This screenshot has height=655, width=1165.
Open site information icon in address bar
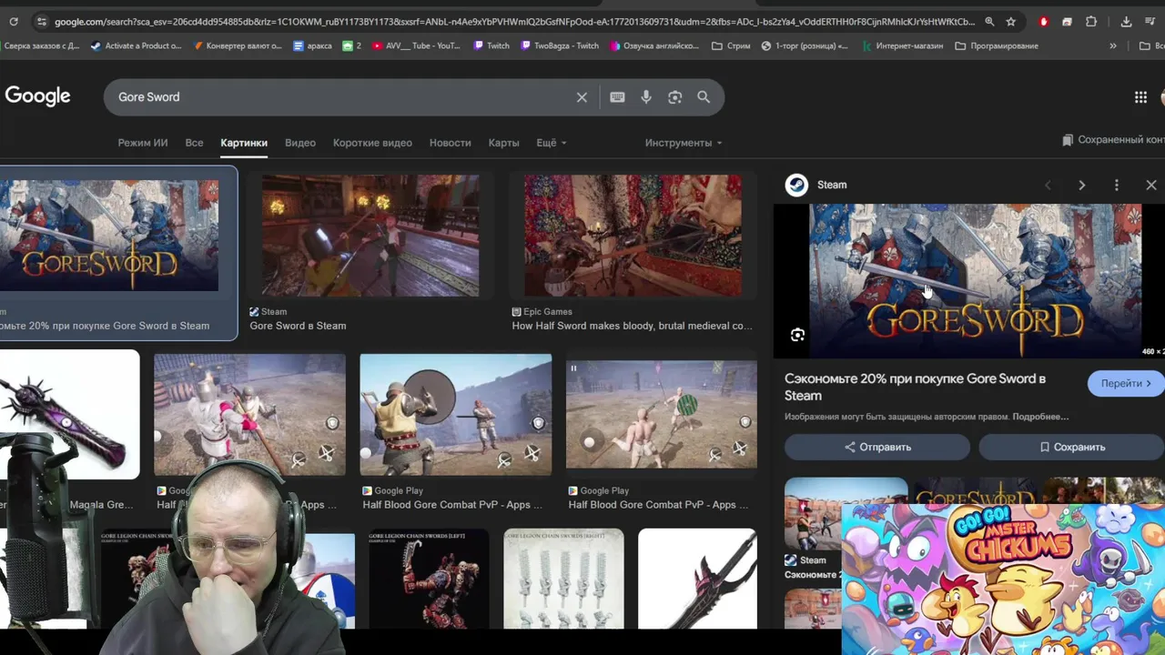[x=41, y=21]
